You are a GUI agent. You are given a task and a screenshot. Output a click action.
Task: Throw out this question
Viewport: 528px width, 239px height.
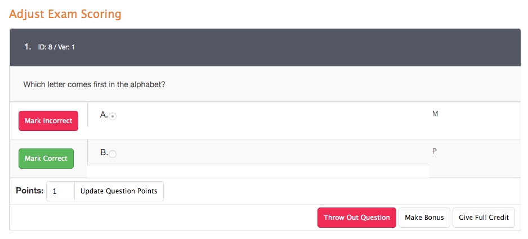click(357, 218)
